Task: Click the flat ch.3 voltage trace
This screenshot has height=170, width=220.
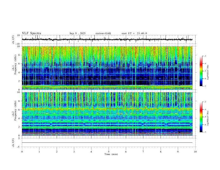Action: point(107,142)
